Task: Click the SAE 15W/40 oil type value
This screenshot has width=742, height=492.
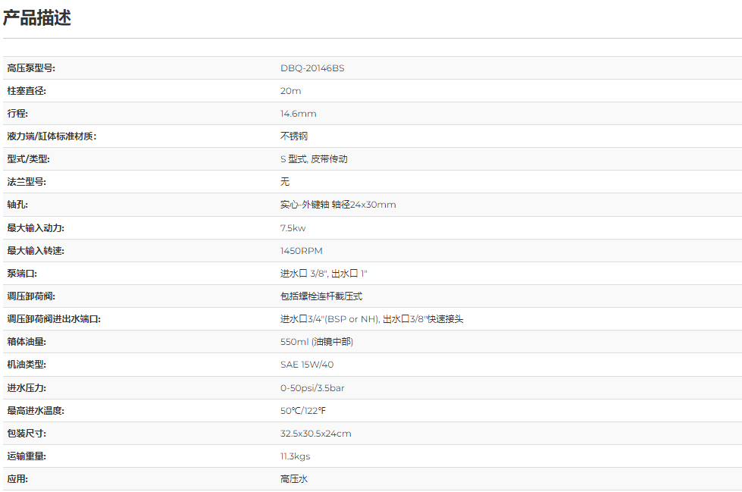Action: [x=307, y=365]
